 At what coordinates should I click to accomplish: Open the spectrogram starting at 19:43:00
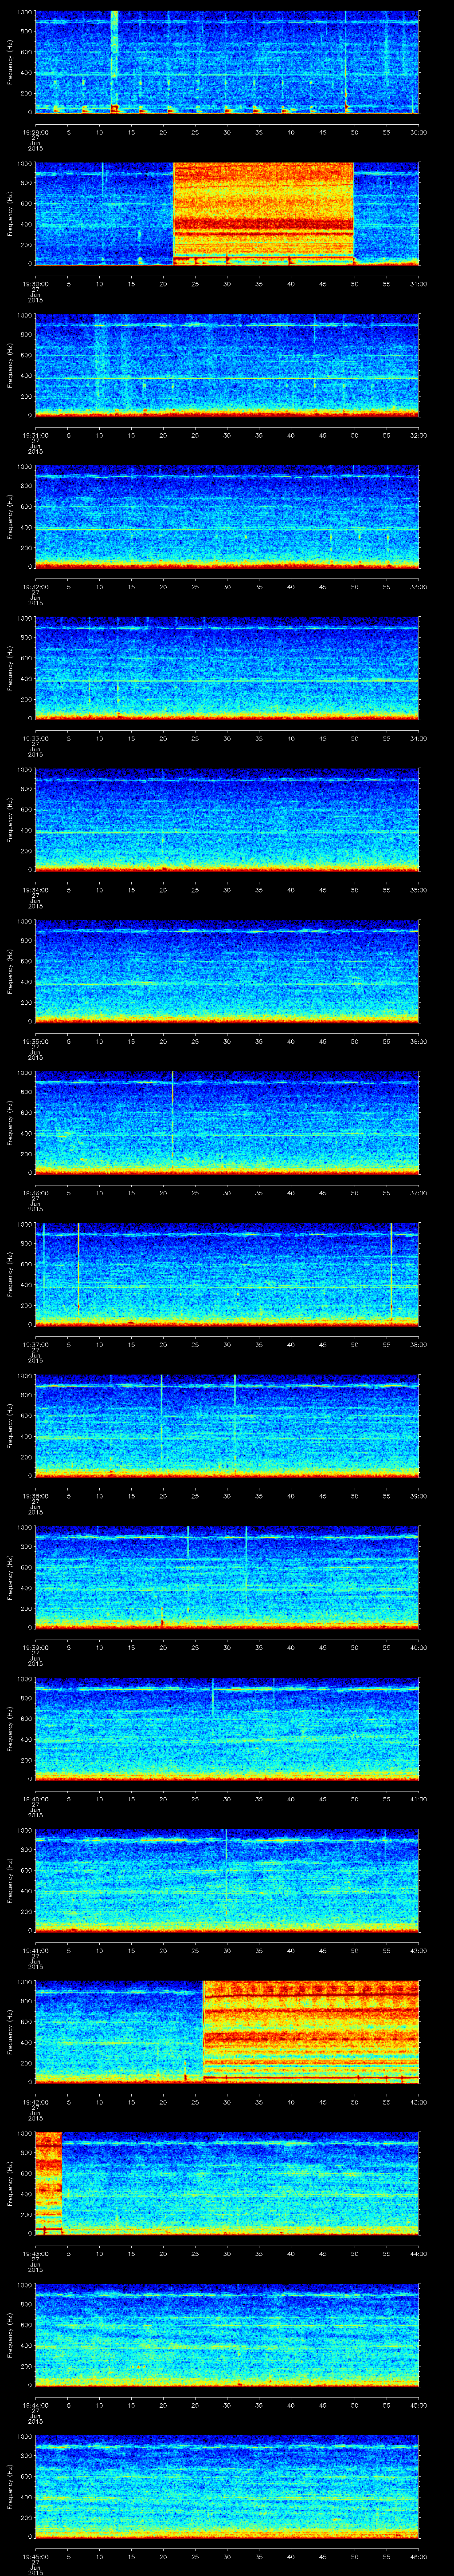click(x=227, y=2183)
